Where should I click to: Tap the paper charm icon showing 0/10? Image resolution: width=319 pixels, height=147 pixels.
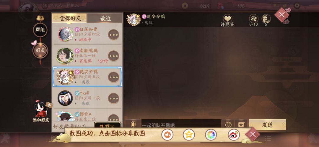point(253,19)
